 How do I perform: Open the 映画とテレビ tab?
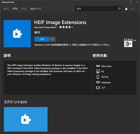pos(36,9)
